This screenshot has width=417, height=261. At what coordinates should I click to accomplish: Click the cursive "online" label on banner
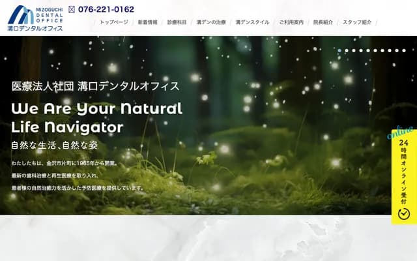click(400, 132)
